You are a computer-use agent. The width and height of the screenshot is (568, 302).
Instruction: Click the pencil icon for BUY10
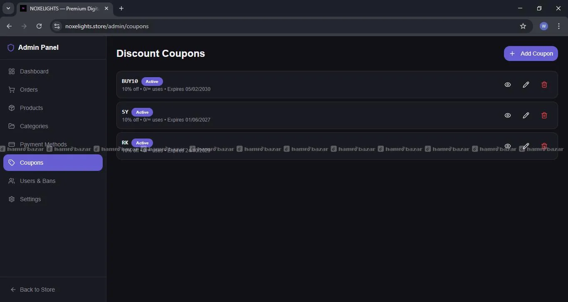[526, 85]
